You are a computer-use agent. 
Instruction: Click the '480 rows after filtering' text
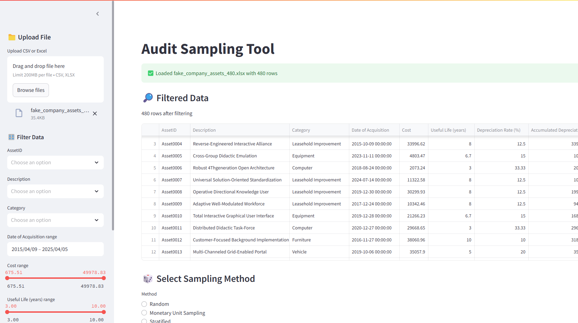167,113
